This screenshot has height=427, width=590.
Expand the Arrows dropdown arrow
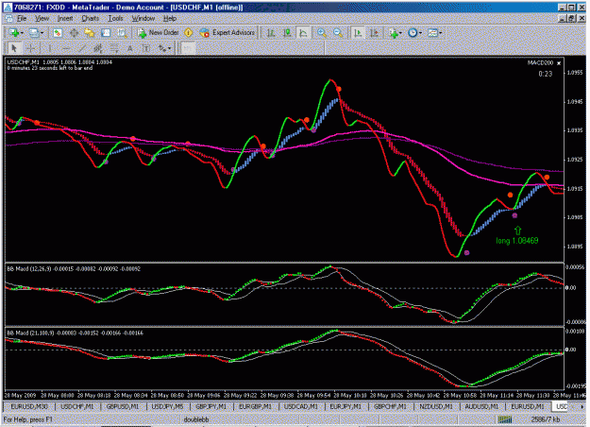[170, 48]
